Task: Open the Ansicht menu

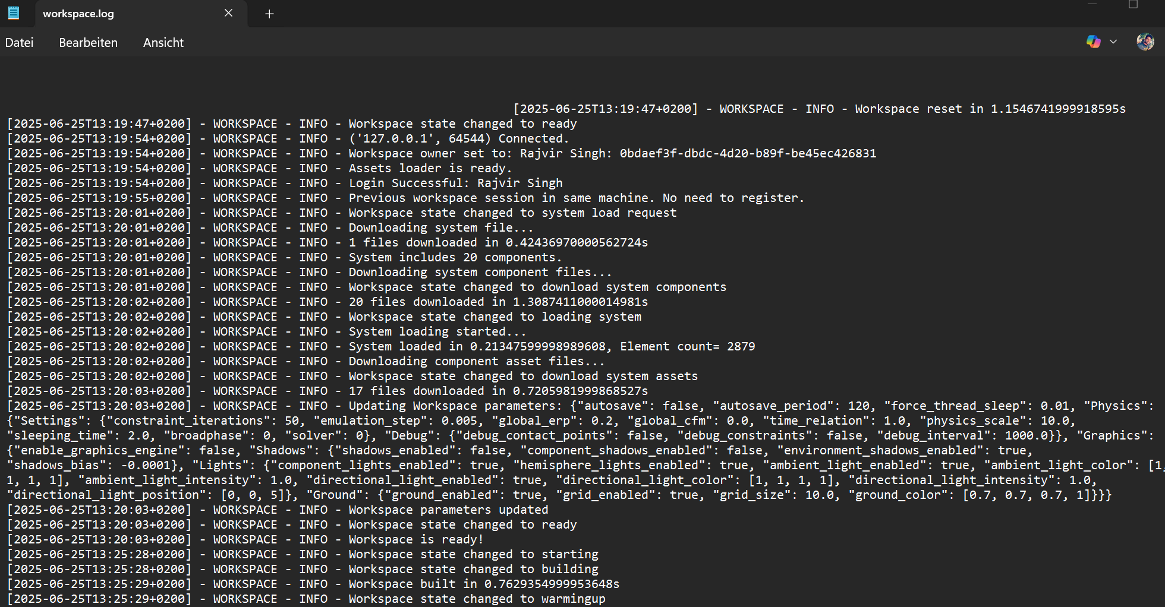Action: click(x=163, y=43)
